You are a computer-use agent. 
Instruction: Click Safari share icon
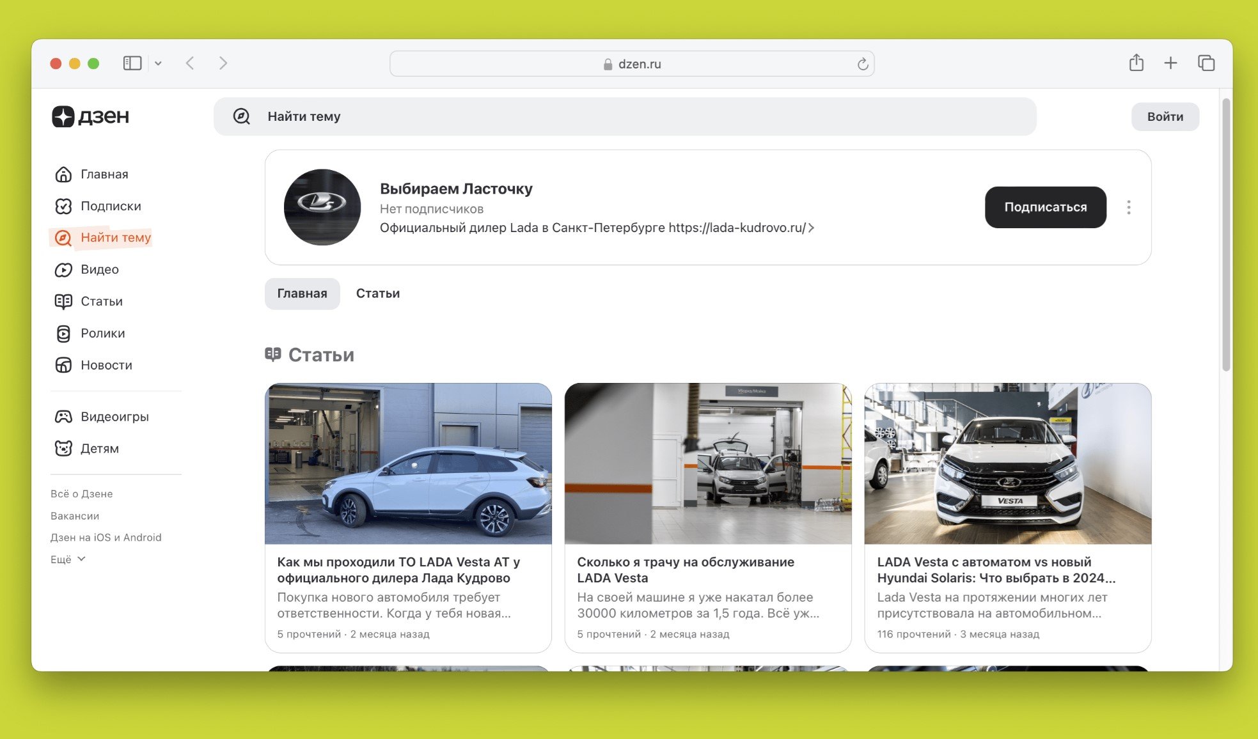click(1136, 63)
